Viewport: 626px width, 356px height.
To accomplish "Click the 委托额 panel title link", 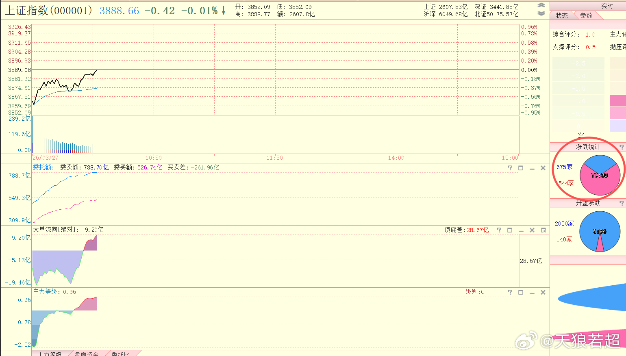I will point(43,167).
